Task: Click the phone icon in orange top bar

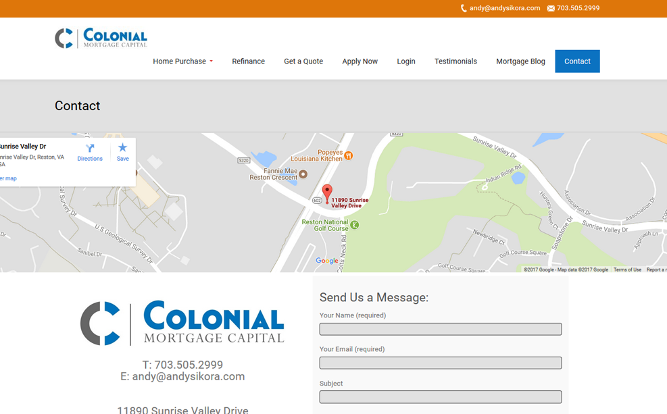Action: [x=464, y=8]
